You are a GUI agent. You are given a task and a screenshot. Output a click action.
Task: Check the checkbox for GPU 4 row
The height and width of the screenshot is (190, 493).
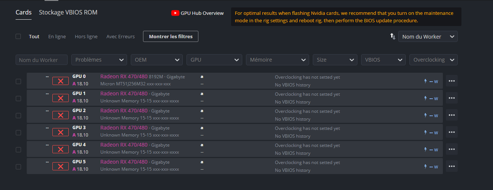(x=18, y=150)
